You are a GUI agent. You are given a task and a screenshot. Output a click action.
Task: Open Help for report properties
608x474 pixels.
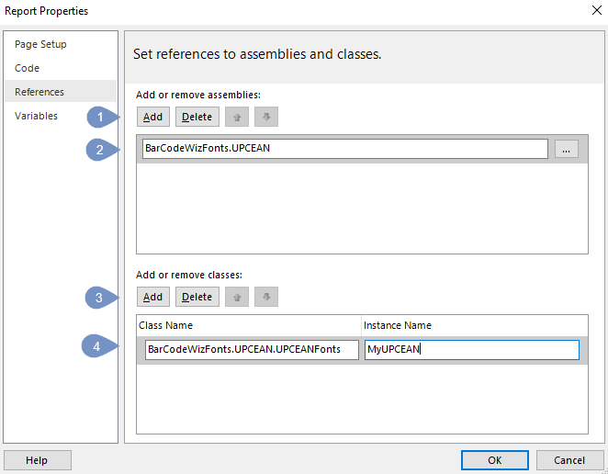point(38,460)
